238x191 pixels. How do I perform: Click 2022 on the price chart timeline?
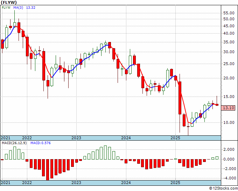point(27,138)
